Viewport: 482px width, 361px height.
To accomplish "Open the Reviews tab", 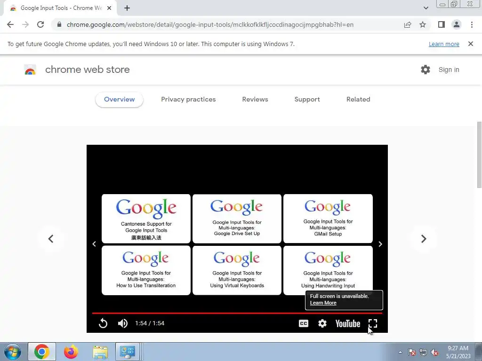I will pyautogui.click(x=255, y=100).
